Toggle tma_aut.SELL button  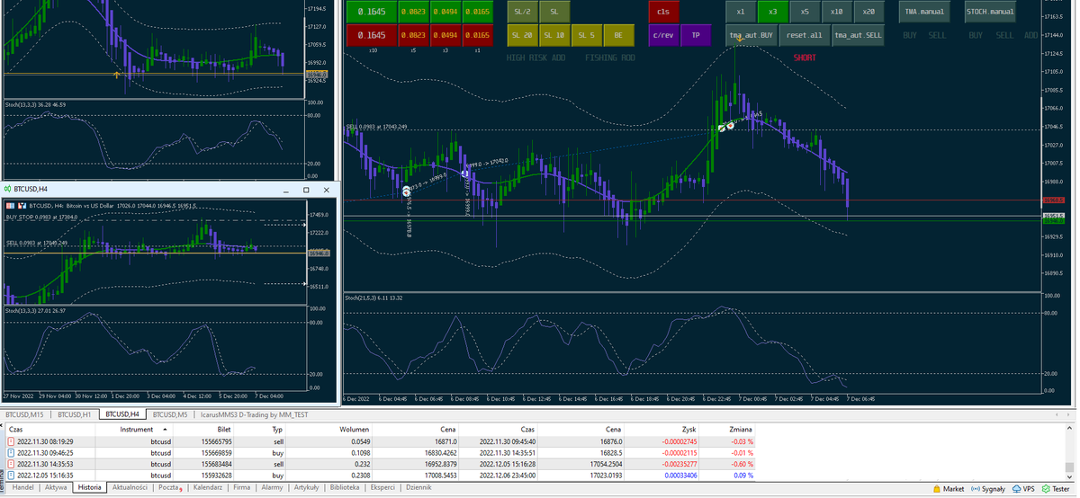coord(858,35)
